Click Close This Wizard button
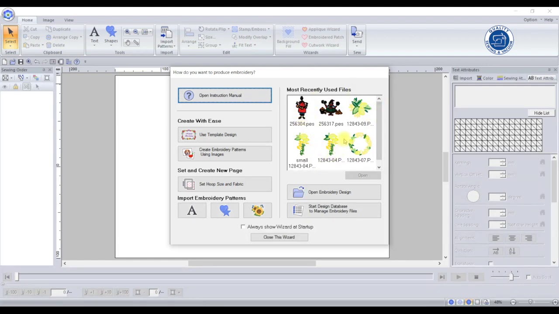 (279, 237)
